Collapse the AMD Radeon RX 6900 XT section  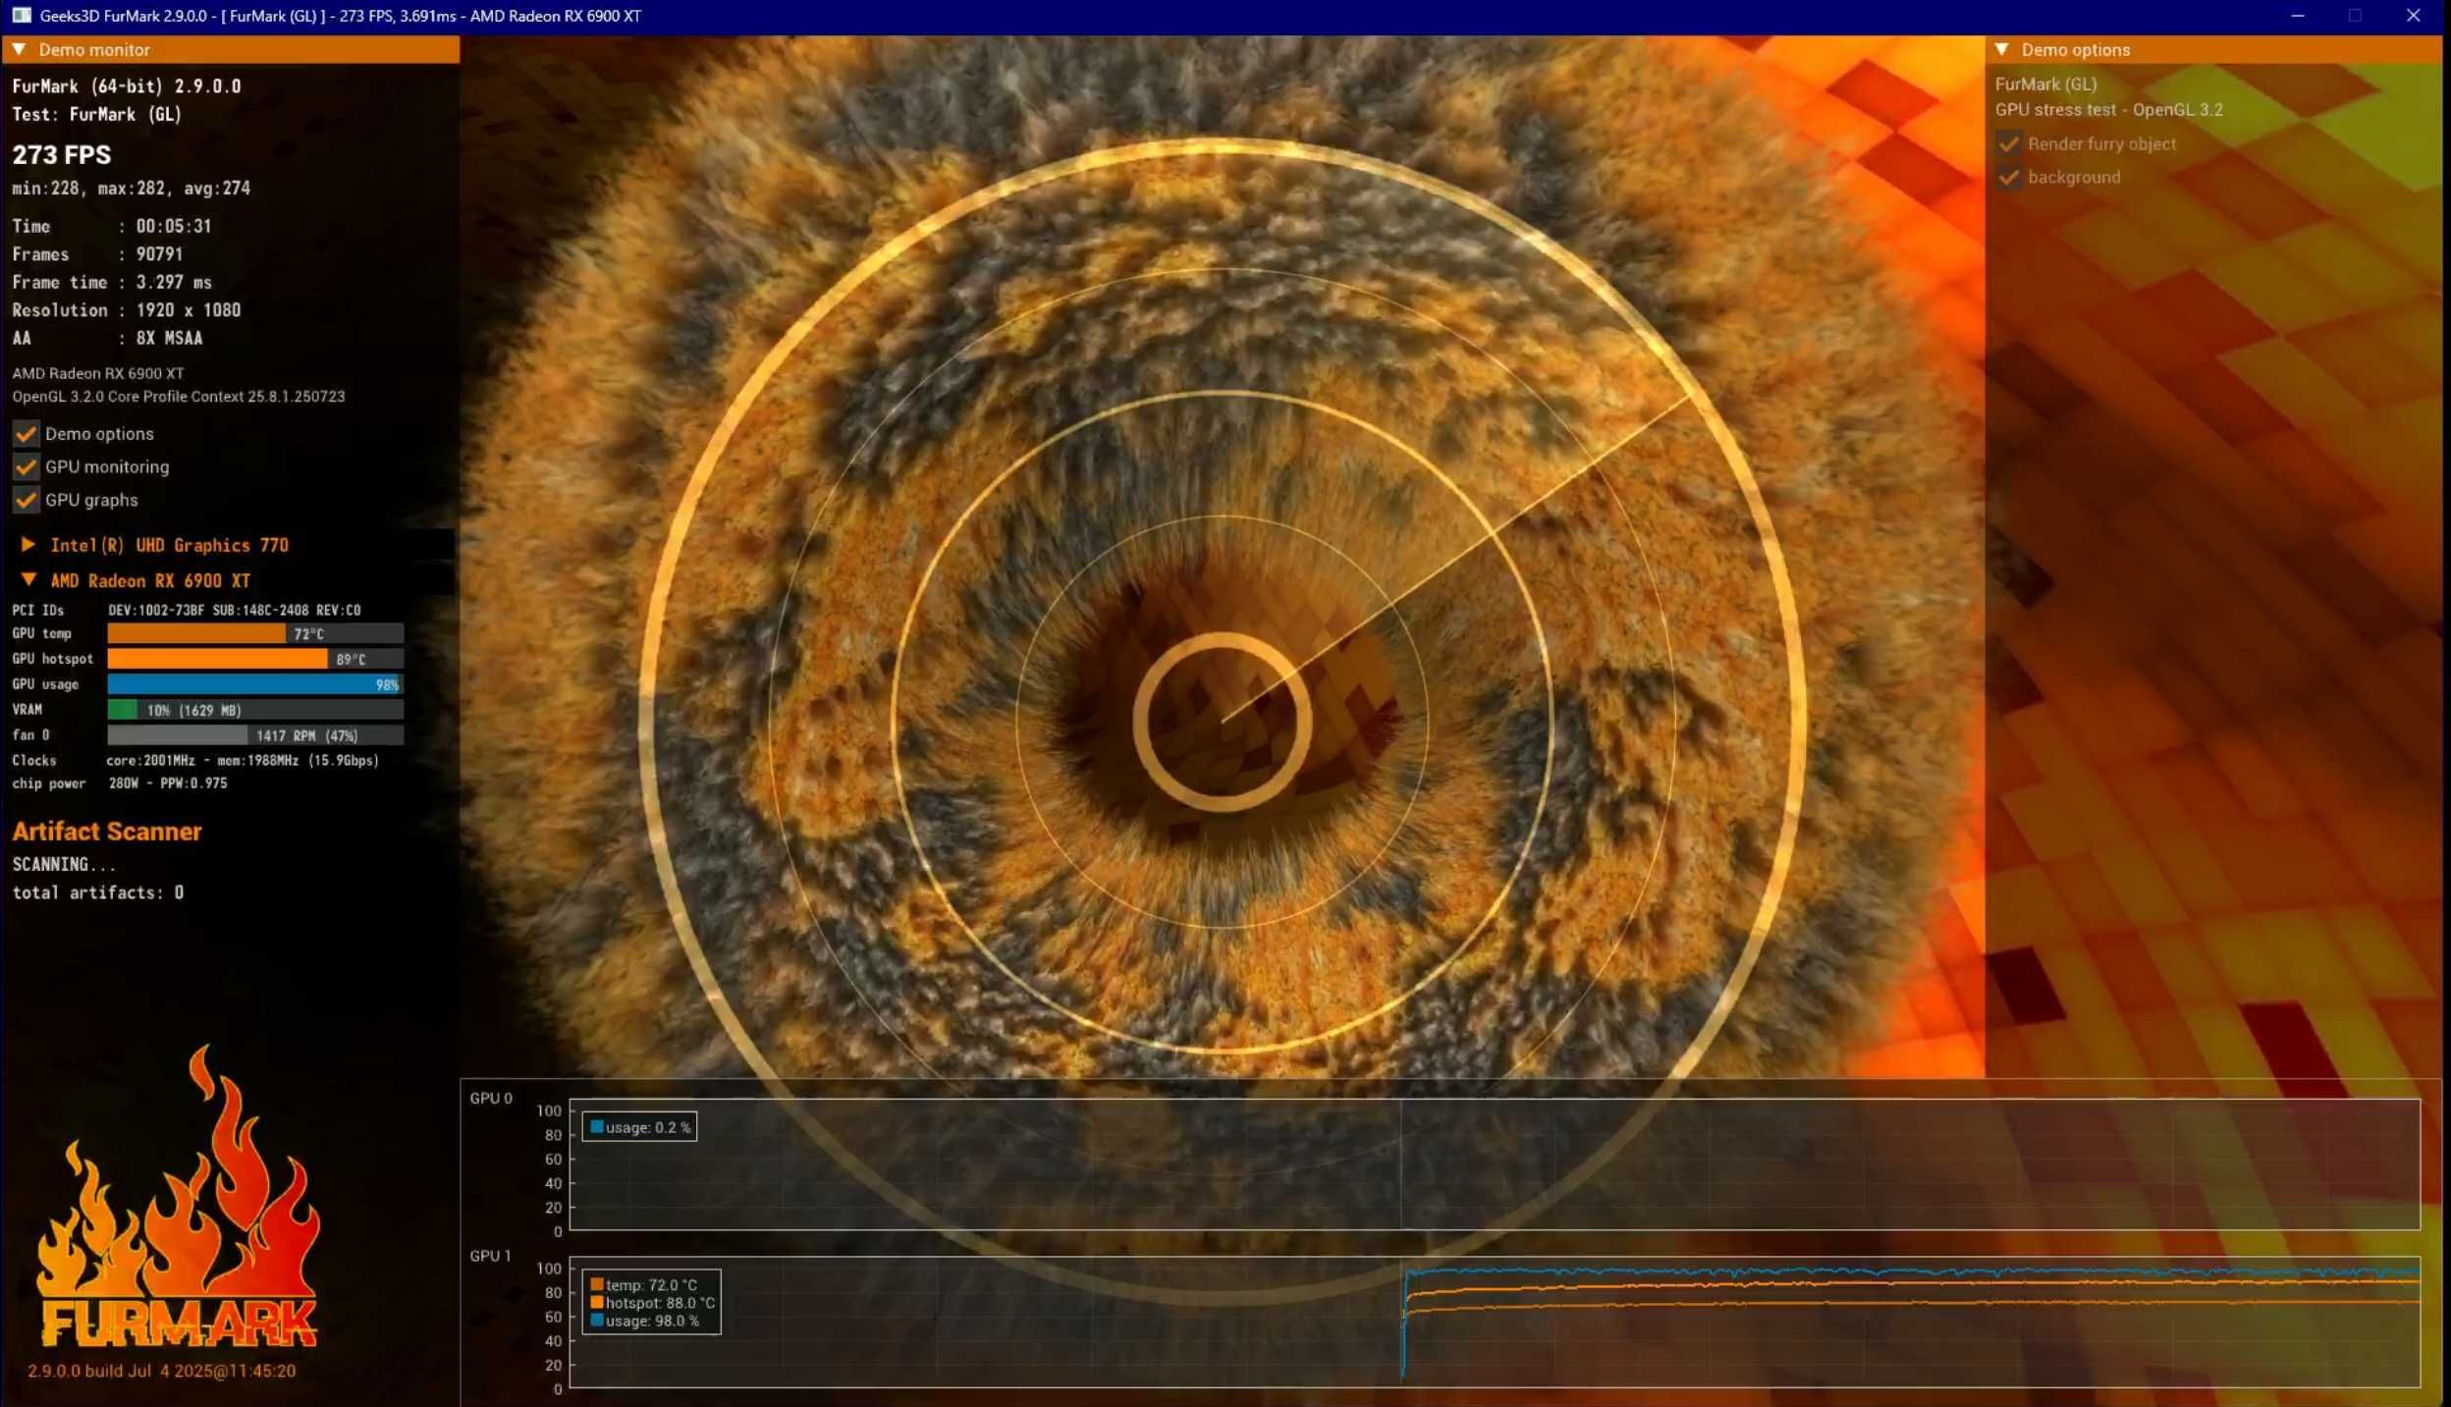28,579
